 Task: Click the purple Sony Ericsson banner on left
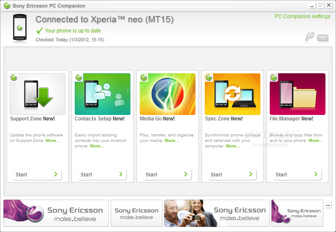[x=56, y=213]
